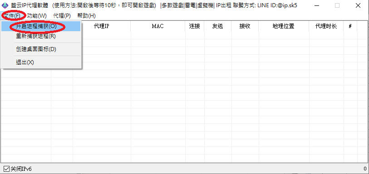Click the 地理位置 column header
The width and height of the screenshot is (369, 174).
click(284, 26)
